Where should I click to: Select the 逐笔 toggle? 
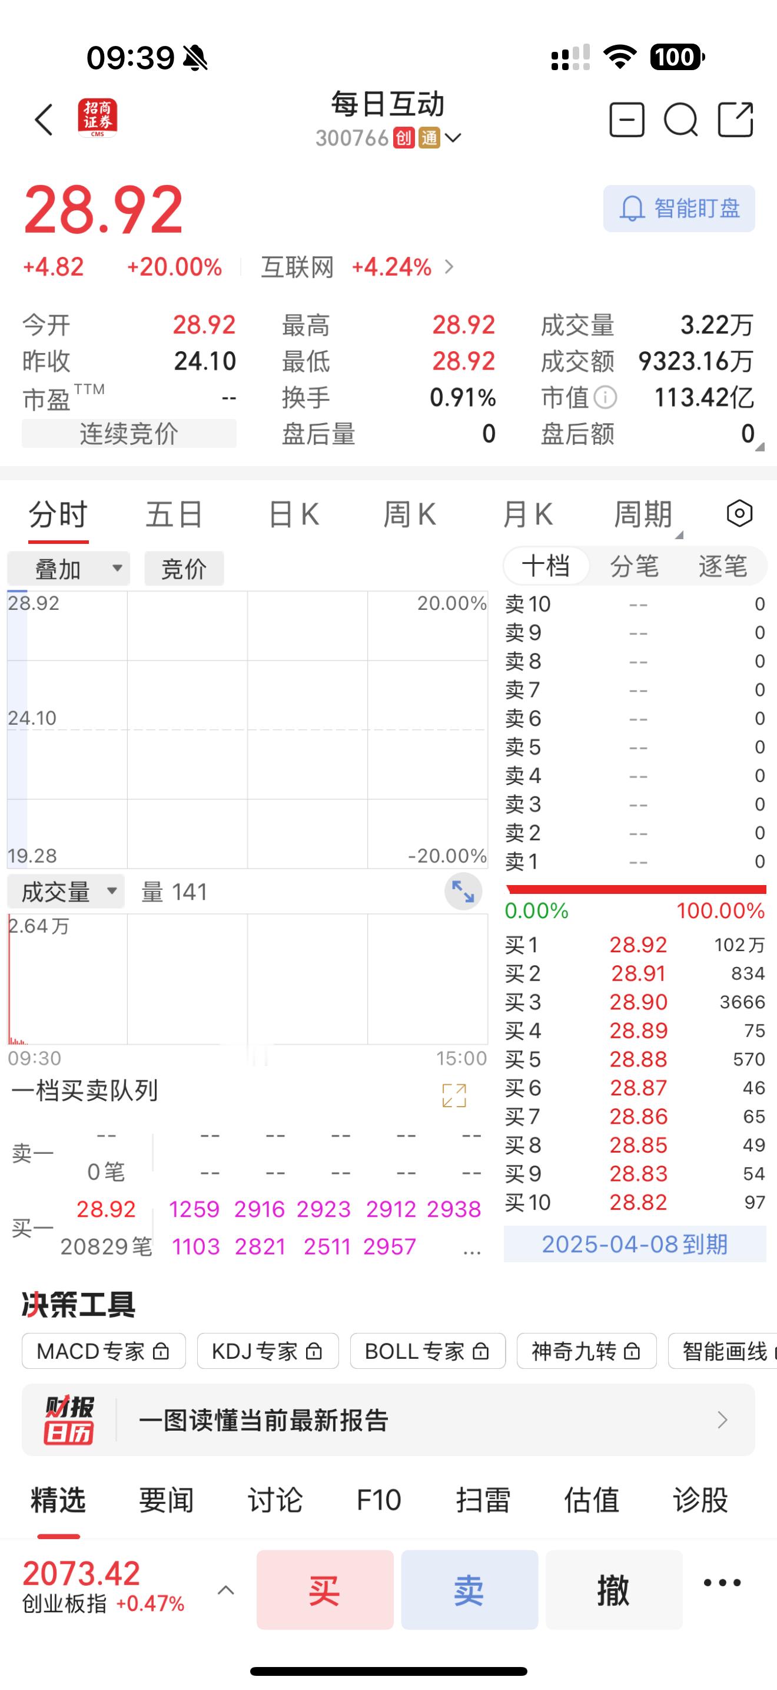pos(723,566)
